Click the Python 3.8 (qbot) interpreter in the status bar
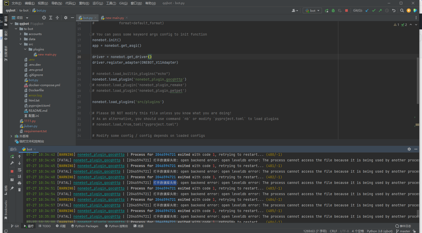 tap(380, 231)
